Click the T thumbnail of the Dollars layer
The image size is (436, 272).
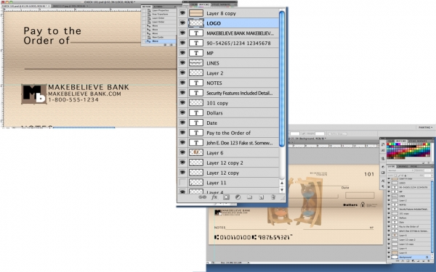coord(196,112)
